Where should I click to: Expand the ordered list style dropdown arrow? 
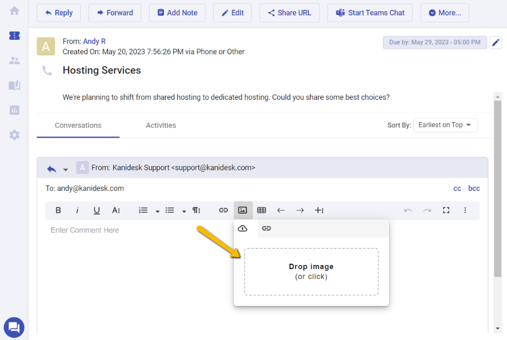157,211
